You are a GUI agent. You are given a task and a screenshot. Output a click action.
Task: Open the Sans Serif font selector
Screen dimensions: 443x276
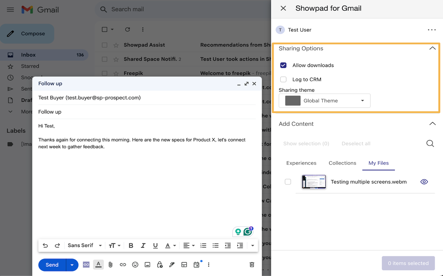click(x=84, y=245)
